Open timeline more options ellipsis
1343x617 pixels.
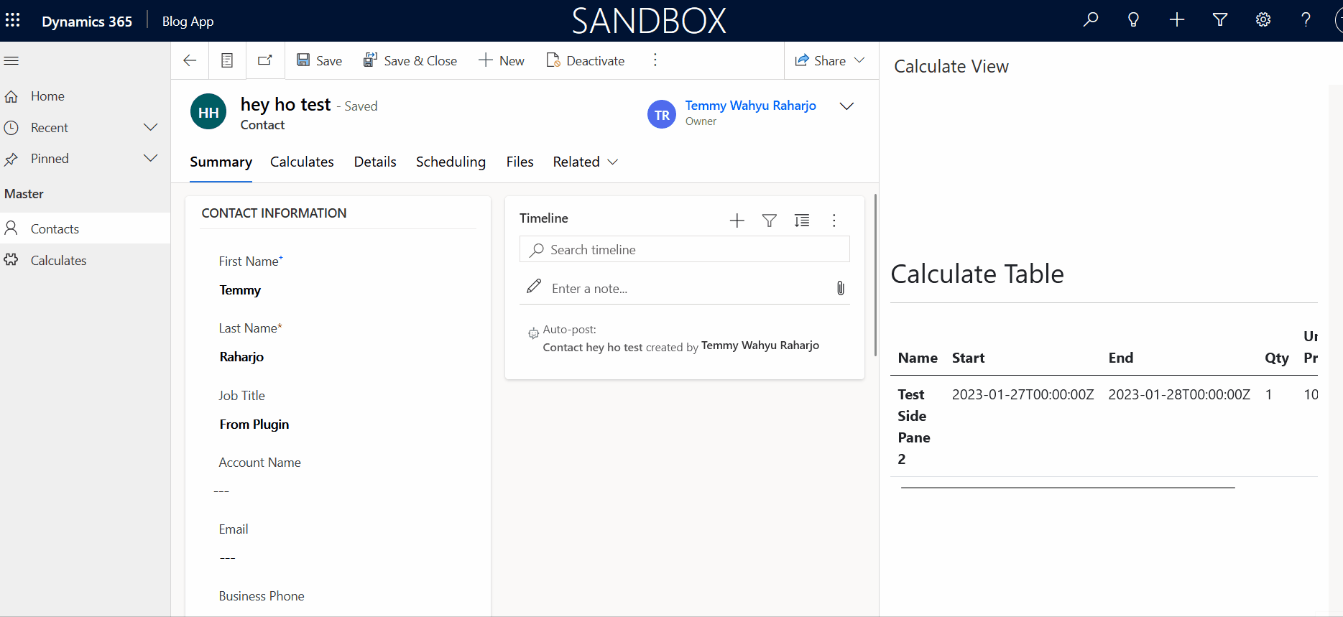pyautogui.click(x=834, y=221)
